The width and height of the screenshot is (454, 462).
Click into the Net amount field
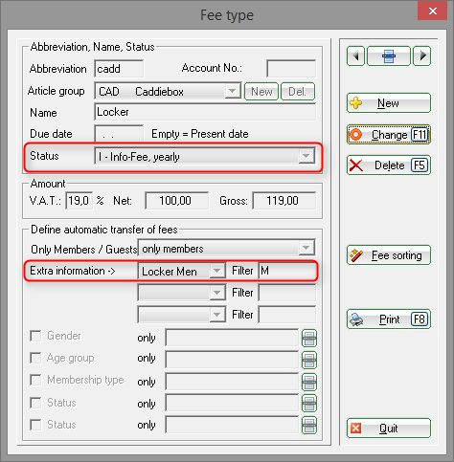(x=177, y=201)
